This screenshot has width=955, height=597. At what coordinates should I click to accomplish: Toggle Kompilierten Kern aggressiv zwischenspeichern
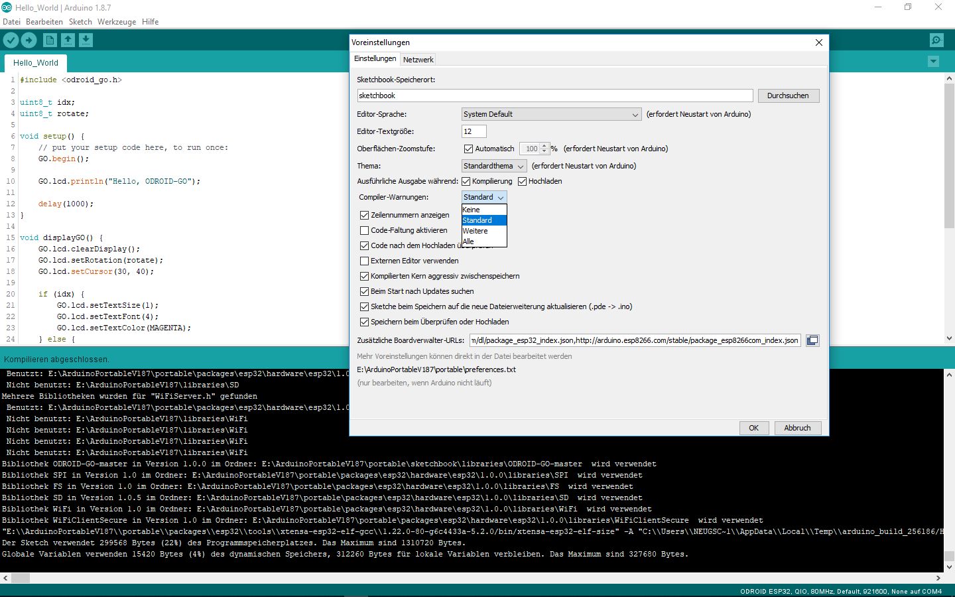point(364,276)
